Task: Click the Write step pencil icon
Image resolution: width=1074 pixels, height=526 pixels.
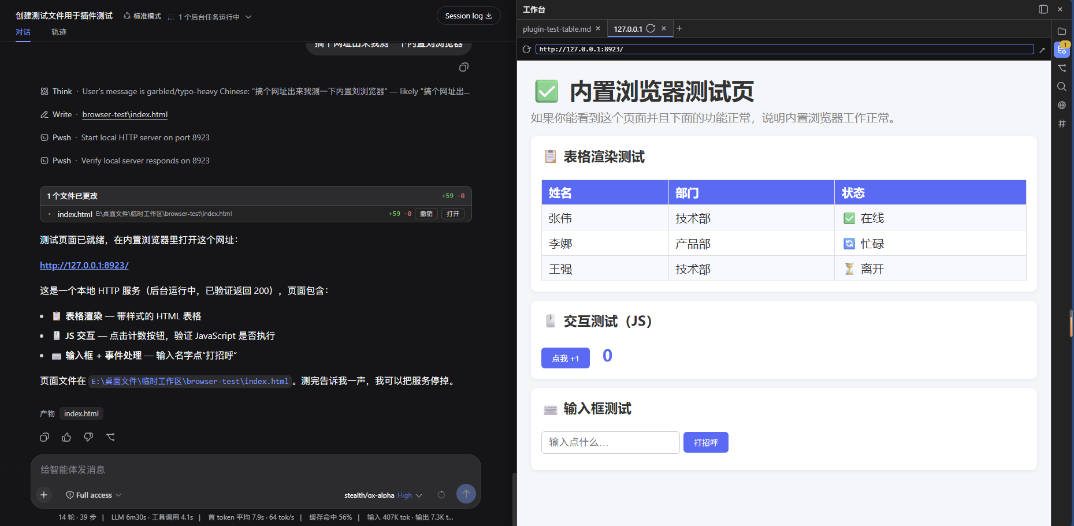Action: [x=44, y=114]
